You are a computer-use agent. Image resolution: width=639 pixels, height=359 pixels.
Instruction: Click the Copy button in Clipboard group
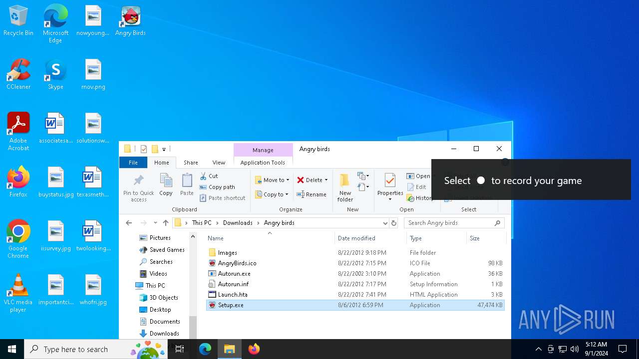[x=166, y=185]
